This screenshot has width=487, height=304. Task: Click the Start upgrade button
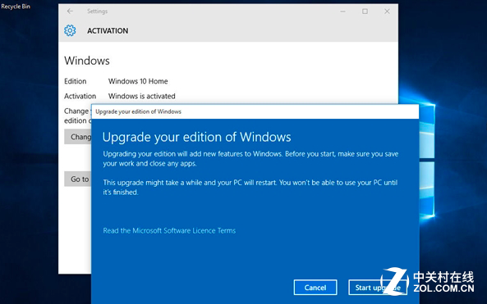pos(378,288)
